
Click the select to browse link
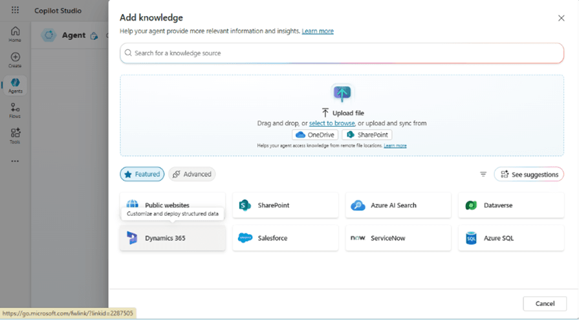[332, 123]
